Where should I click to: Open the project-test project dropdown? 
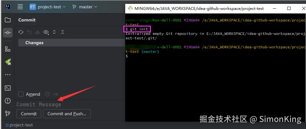point(48,7)
